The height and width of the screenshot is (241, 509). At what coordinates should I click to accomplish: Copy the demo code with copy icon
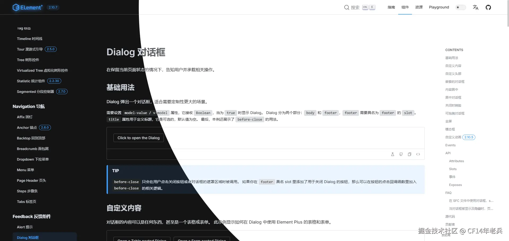pyautogui.click(x=410, y=154)
